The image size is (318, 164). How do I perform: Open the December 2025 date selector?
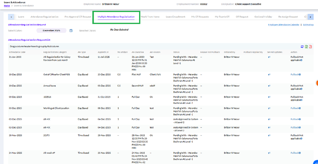tap(51, 31)
